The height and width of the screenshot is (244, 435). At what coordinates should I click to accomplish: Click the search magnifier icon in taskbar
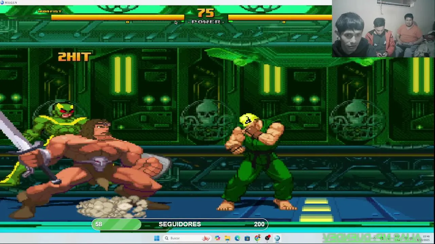tap(167, 238)
